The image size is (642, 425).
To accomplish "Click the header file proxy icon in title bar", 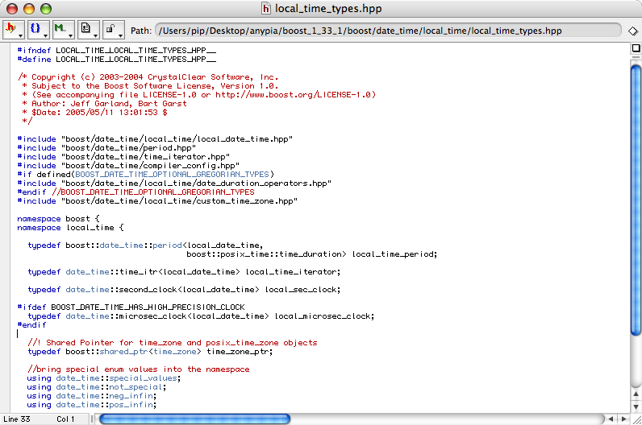I will click(266, 9).
